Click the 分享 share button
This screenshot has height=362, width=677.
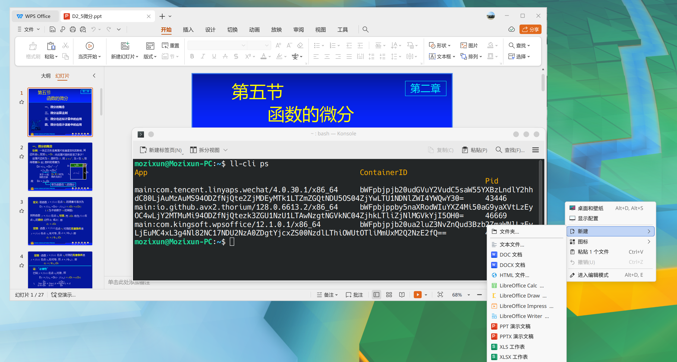[x=531, y=29]
